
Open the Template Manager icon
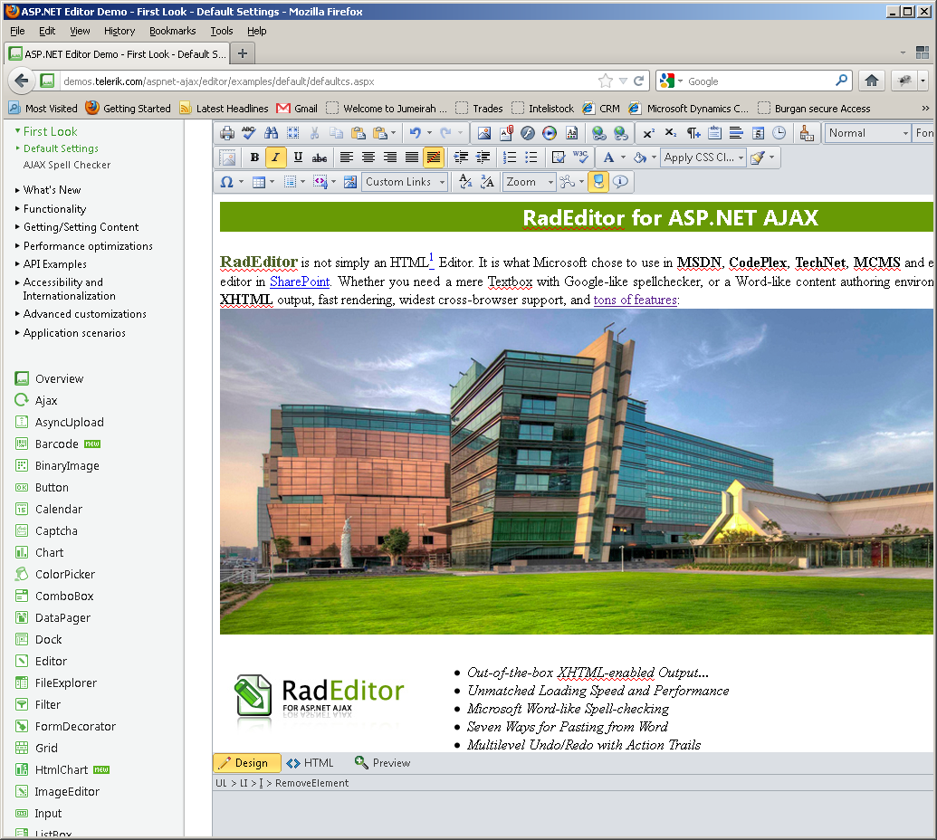(x=572, y=133)
